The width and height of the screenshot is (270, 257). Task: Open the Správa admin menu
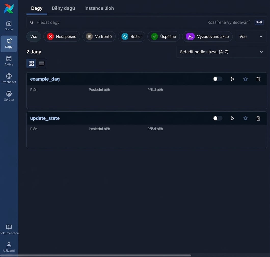[9, 96]
